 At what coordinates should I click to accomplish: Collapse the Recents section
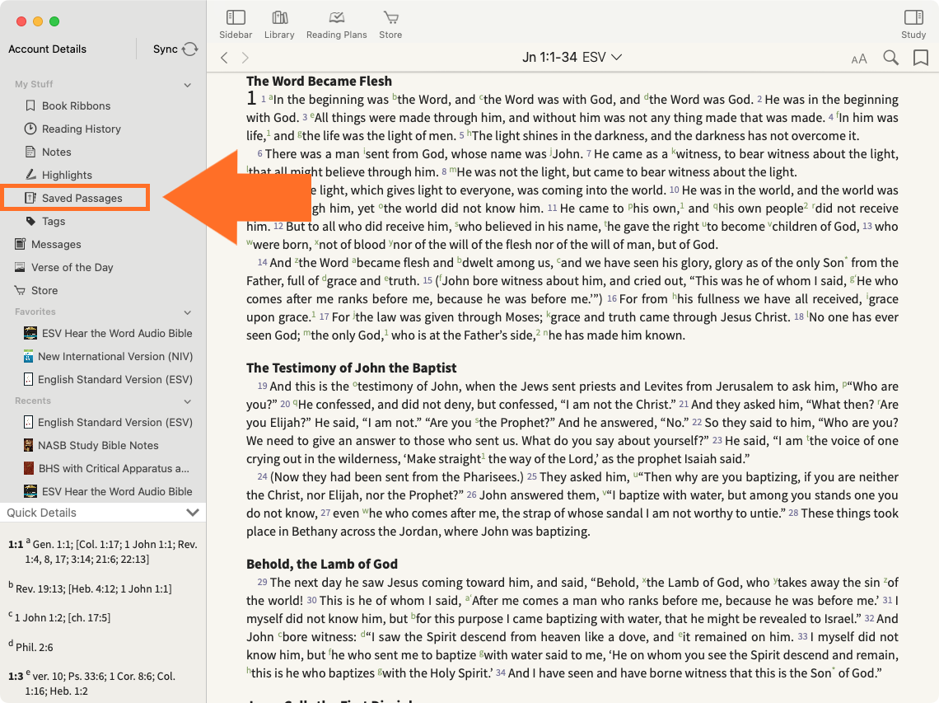coord(188,401)
